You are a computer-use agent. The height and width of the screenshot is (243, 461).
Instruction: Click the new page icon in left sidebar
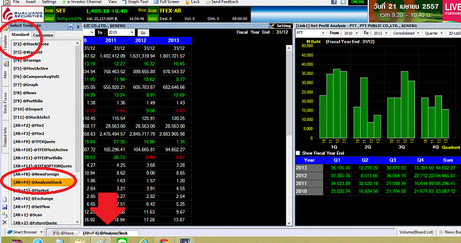coord(4,200)
